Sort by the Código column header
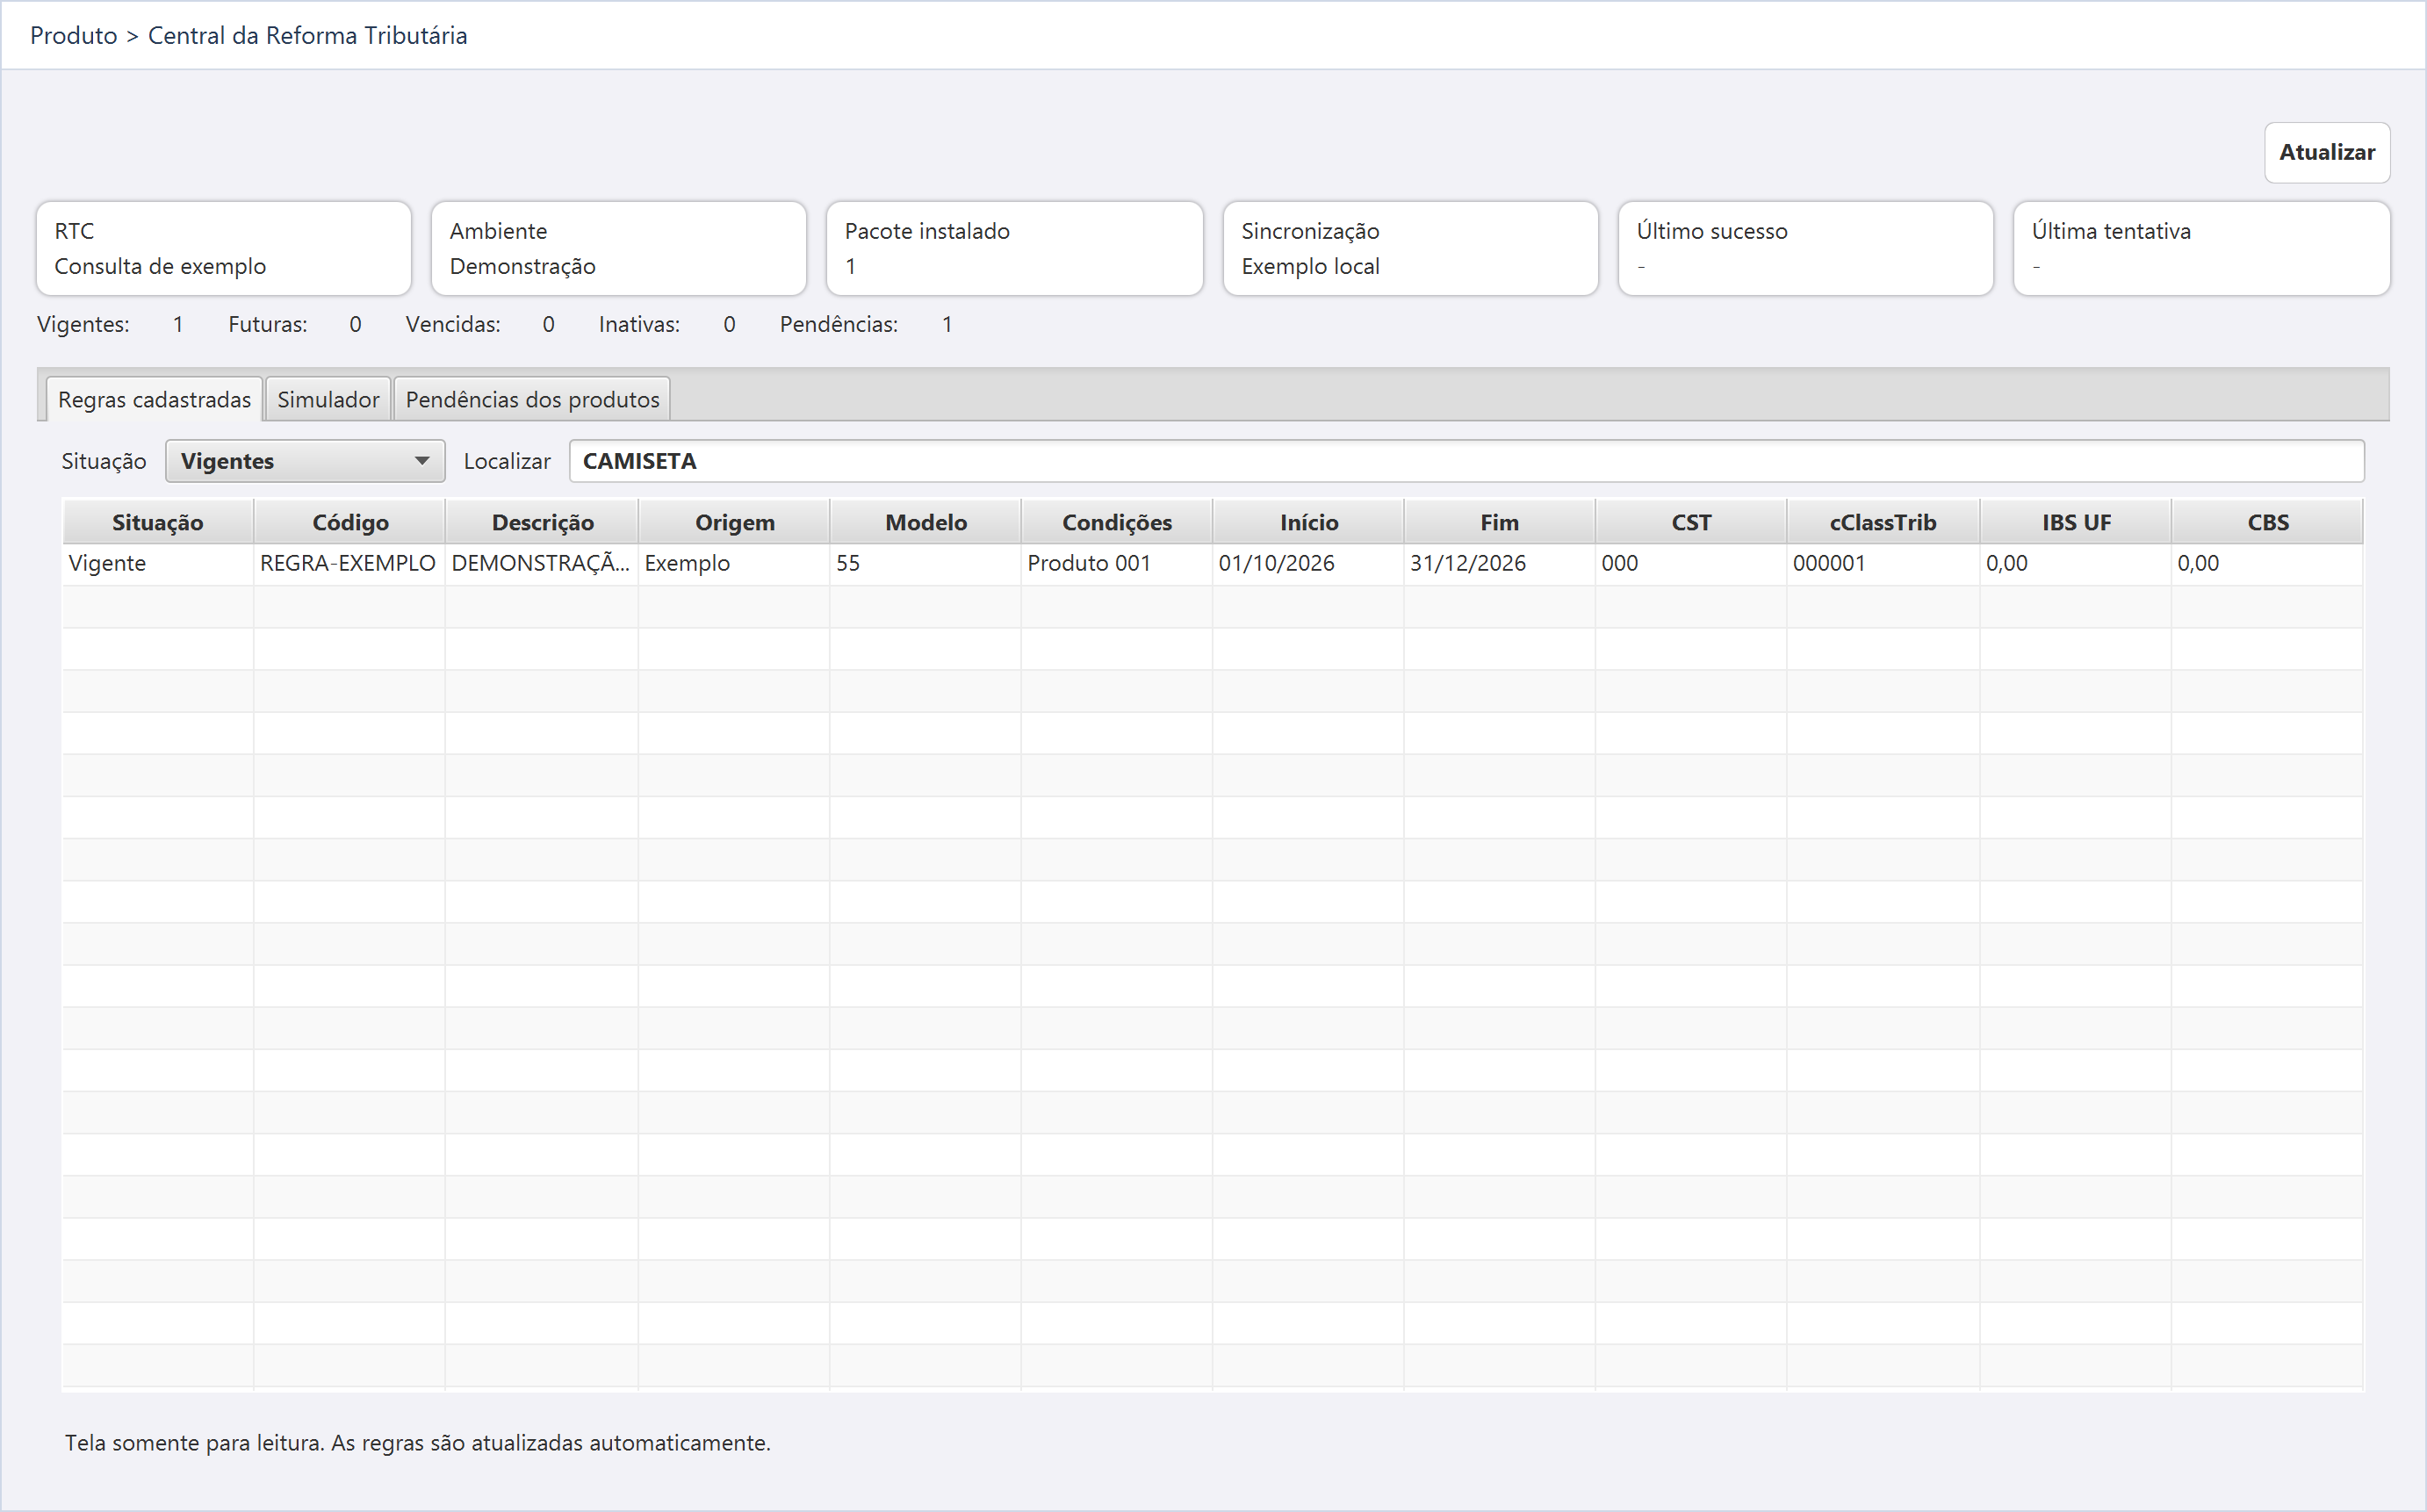The height and width of the screenshot is (1512, 2427). point(350,522)
